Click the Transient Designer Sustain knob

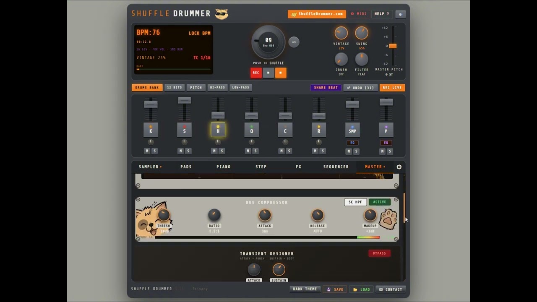279,269
